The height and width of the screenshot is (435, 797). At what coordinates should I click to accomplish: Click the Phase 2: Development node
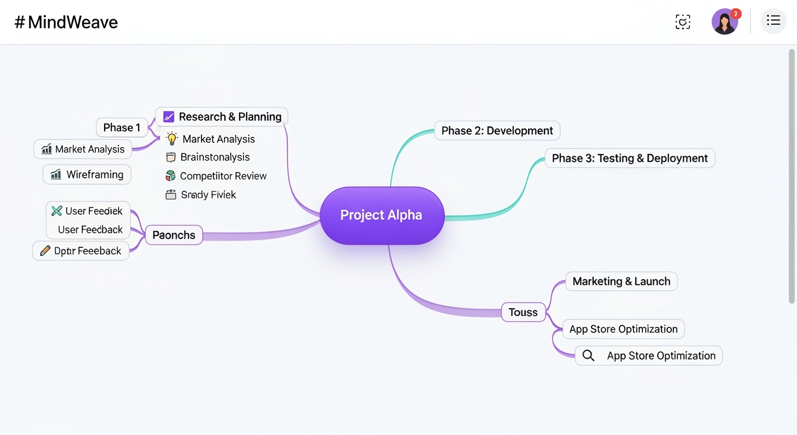click(496, 130)
